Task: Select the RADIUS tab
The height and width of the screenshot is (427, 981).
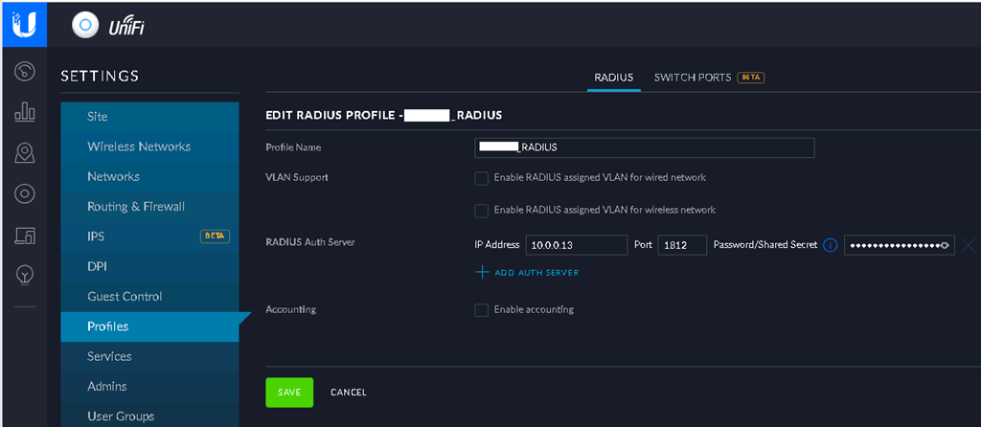Action: point(613,77)
